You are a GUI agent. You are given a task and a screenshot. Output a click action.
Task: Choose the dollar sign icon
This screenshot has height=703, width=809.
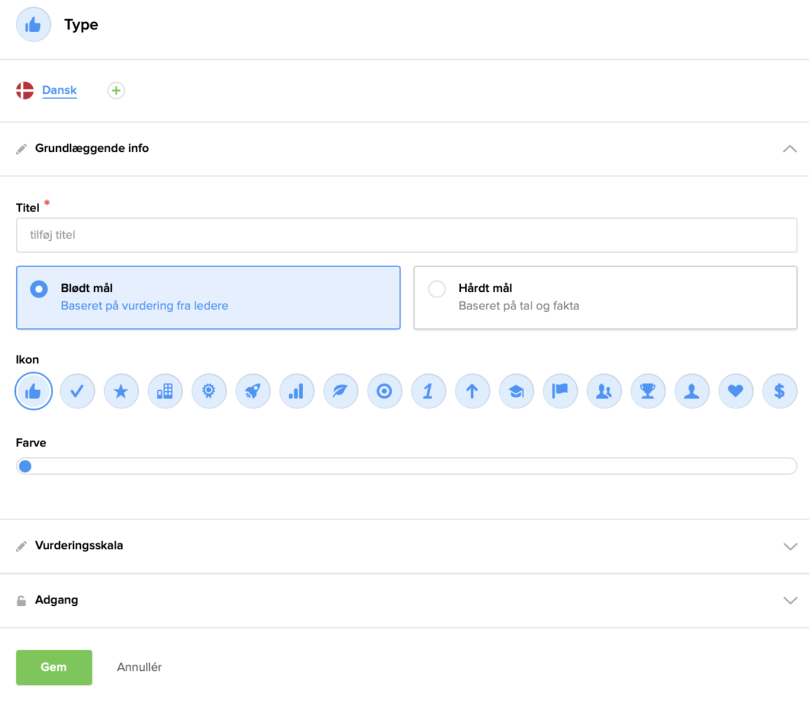[x=779, y=391]
